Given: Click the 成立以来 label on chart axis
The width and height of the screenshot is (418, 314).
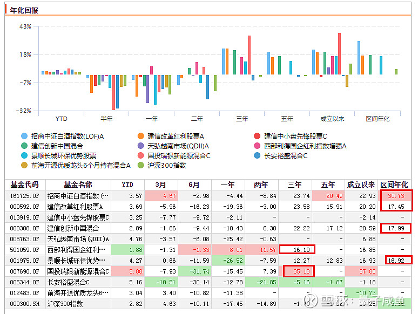Looking at the screenshot, I should pos(332,119).
